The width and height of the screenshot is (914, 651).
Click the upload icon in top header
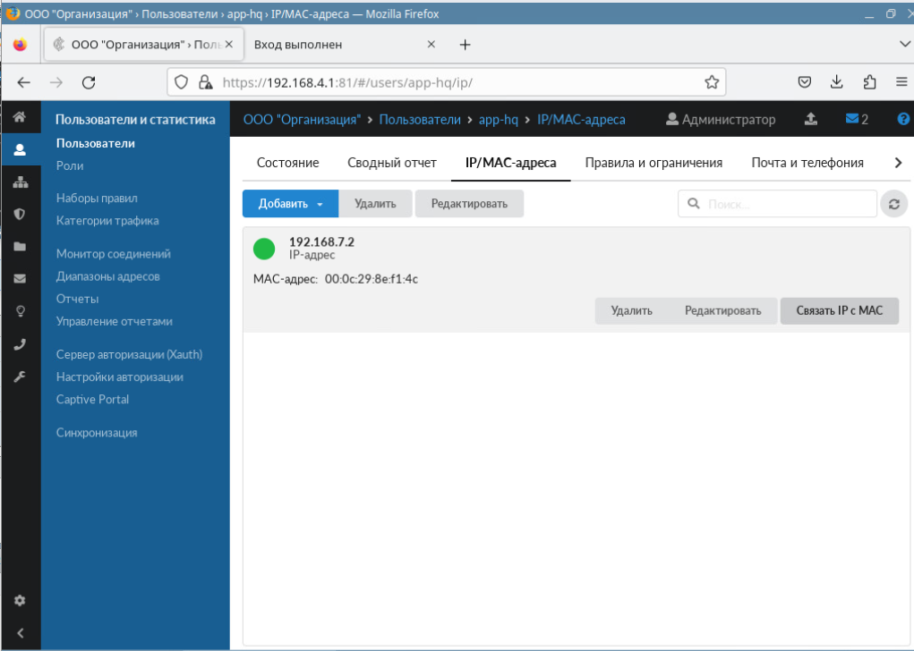point(811,119)
